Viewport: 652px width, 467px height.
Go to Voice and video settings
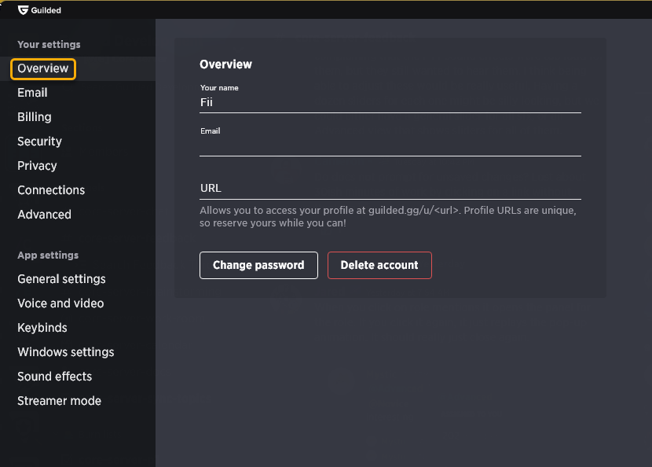pyautogui.click(x=60, y=303)
